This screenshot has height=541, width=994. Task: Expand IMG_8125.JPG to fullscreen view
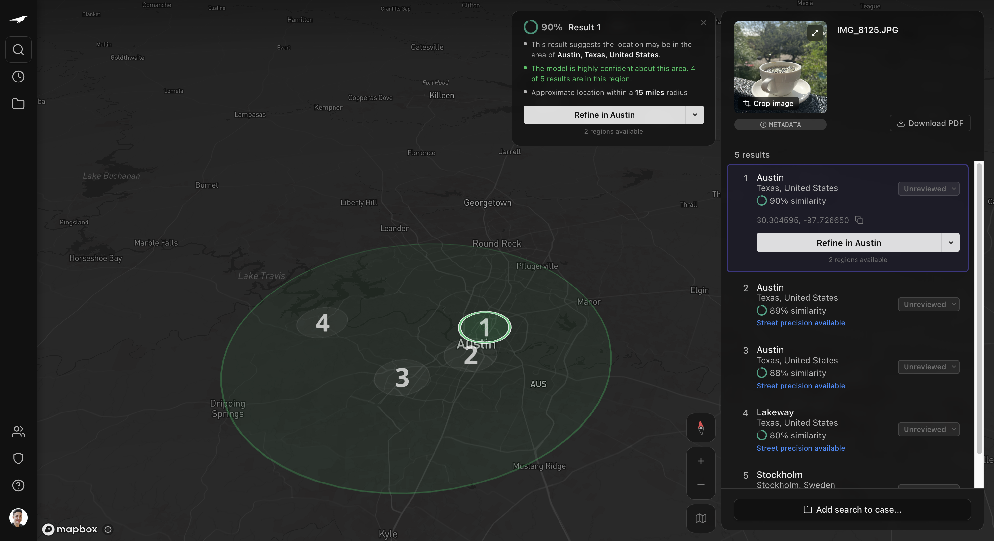815,33
